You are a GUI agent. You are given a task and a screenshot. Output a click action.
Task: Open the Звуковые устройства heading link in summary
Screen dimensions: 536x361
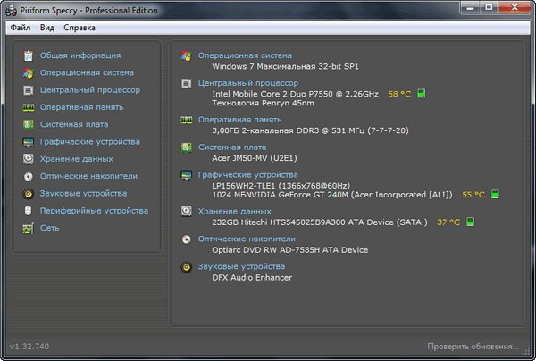242,266
